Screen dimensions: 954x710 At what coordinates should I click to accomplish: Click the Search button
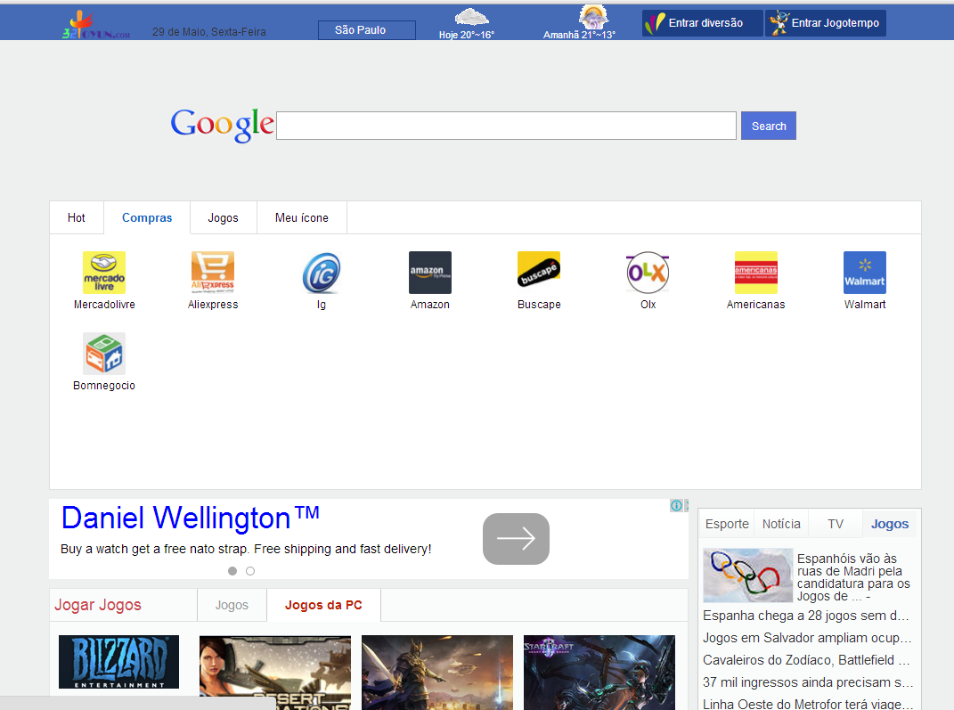click(769, 126)
